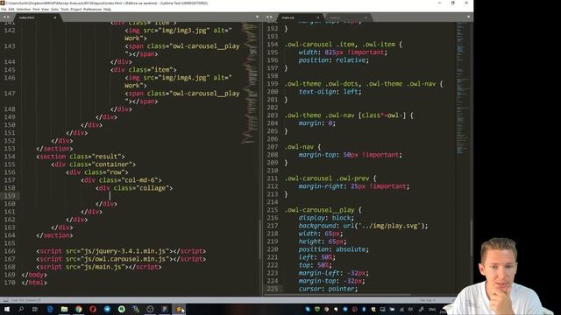This screenshot has height=315, width=561.
Task: Click the right pane tab navigation arrows
Action: click(269, 17)
